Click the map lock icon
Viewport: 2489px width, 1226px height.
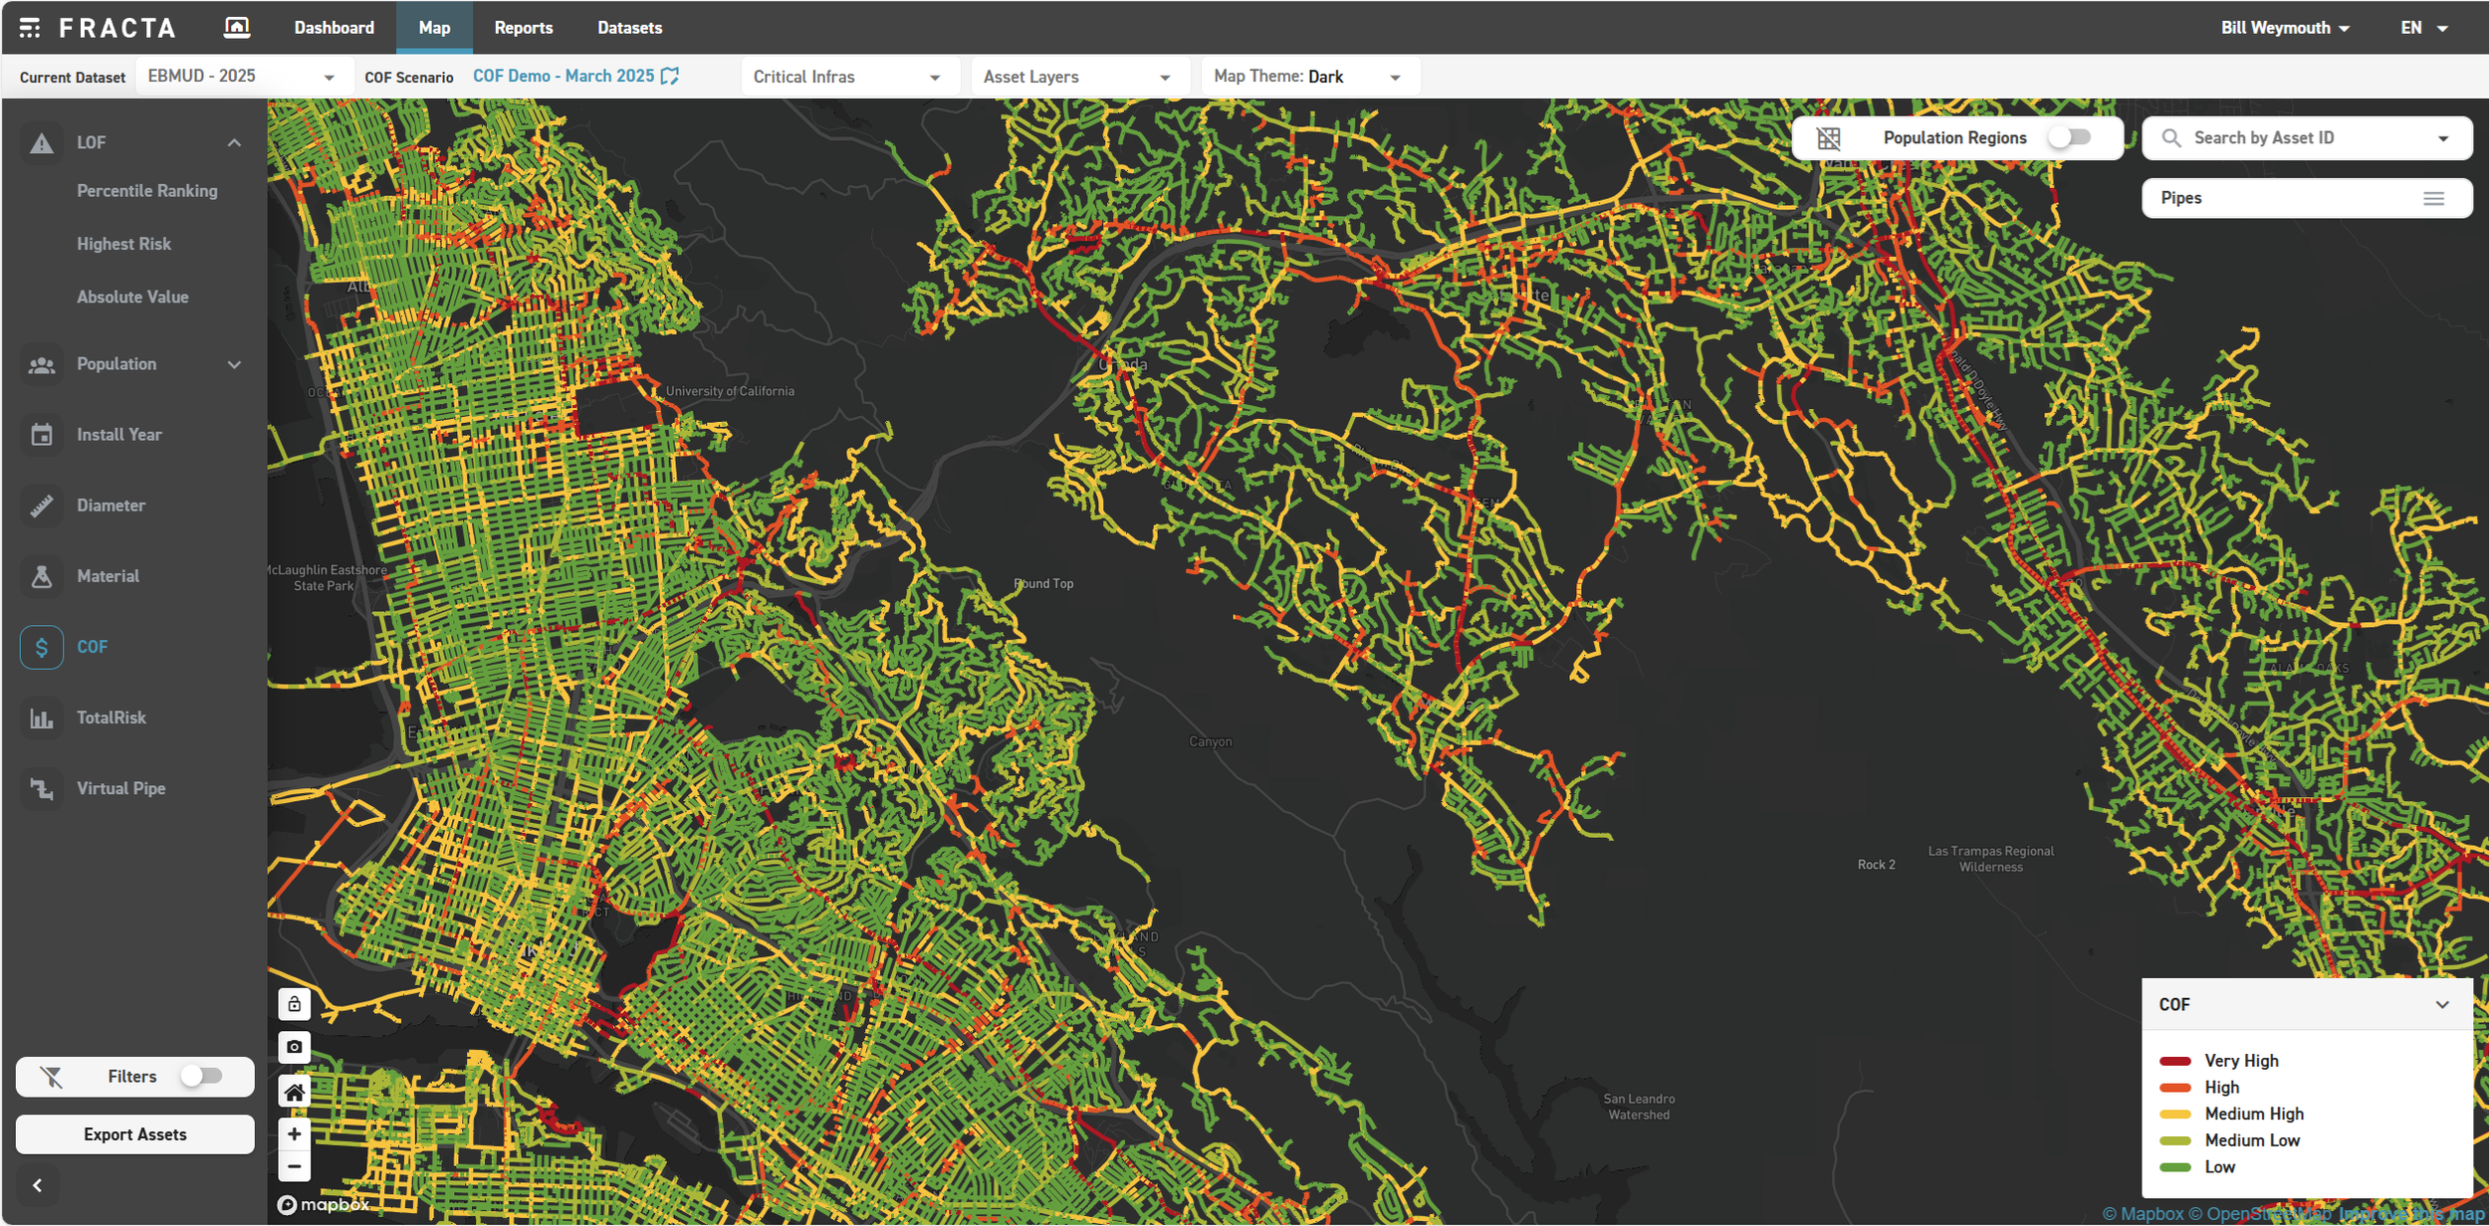click(x=295, y=1005)
